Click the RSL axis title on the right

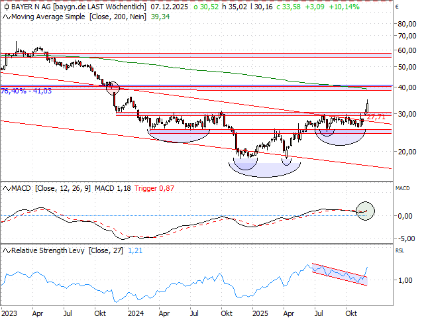(399, 250)
